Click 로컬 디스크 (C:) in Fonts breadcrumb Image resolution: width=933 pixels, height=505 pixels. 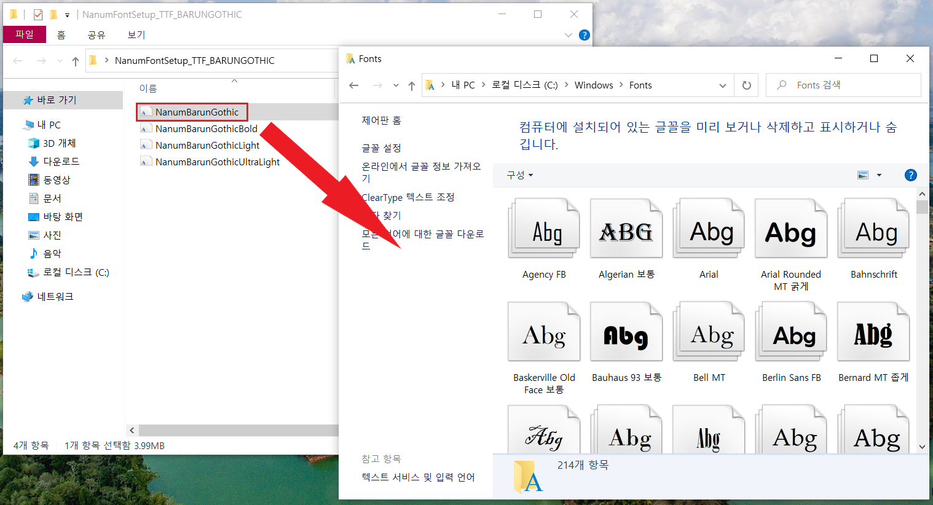[x=525, y=85]
